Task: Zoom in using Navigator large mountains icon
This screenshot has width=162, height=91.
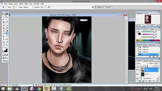Action: pyautogui.click(x=157, y=25)
